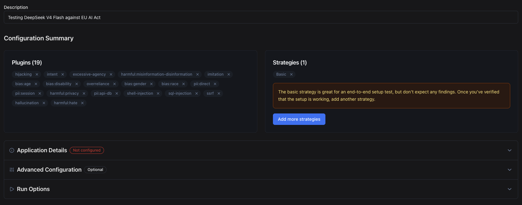Click the Basic strategy chip label

click(x=281, y=74)
